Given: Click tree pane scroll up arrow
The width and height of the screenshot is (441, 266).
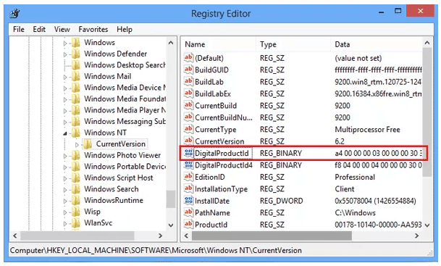Looking at the screenshot, I should [x=171, y=43].
